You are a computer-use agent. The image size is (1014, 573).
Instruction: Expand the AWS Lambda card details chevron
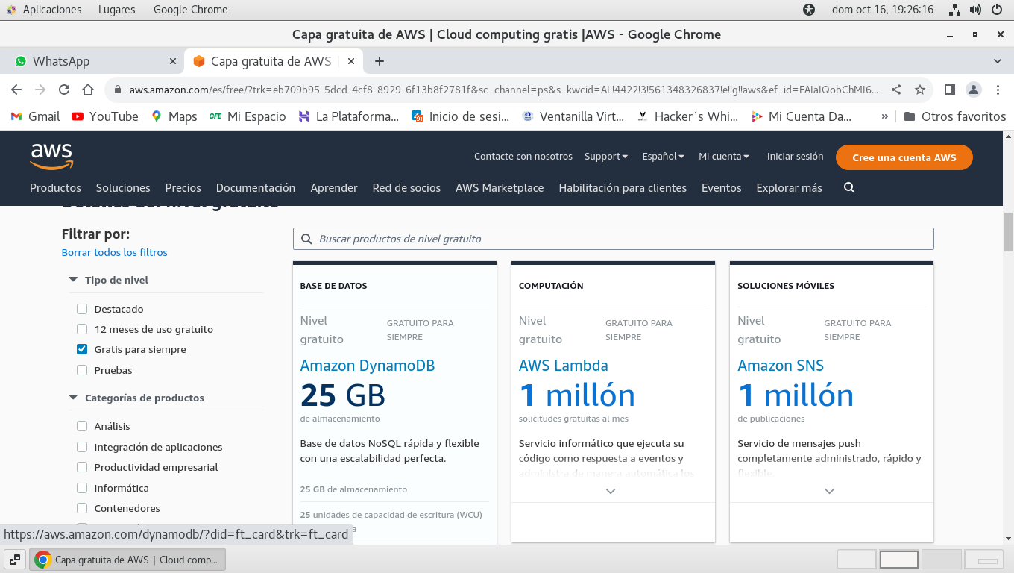(x=611, y=491)
